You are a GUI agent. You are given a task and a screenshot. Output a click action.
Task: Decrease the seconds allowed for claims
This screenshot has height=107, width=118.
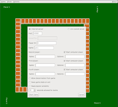pos(35,91)
